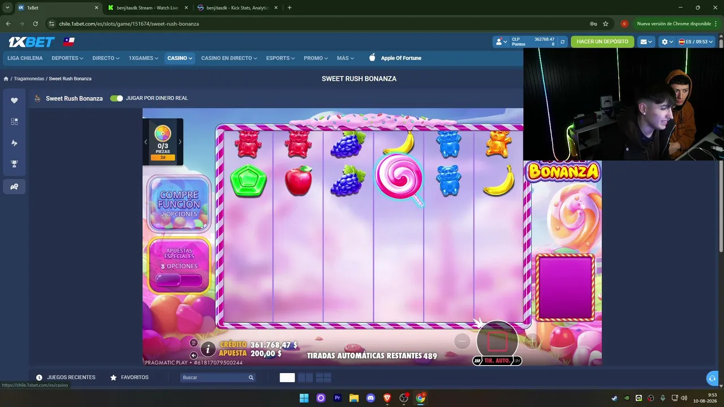Open the slot game info button
The width and height of the screenshot is (724, 407).
coord(208,349)
